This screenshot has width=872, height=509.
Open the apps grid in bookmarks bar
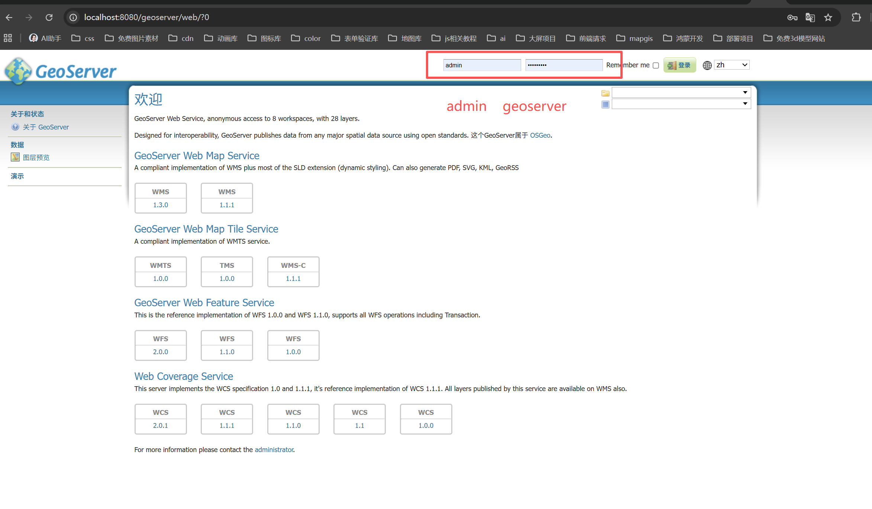coord(8,38)
